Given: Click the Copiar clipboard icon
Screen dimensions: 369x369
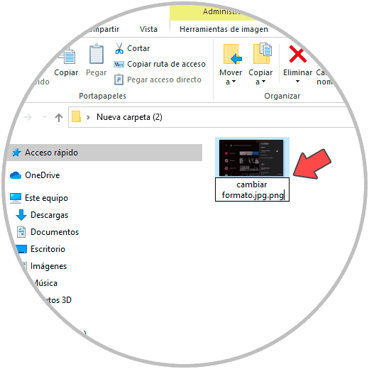Looking at the screenshot, I should pos(67,56).
